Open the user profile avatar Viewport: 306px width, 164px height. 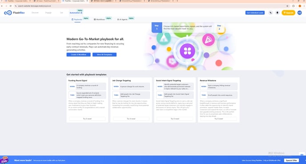(x=300, y=13)
